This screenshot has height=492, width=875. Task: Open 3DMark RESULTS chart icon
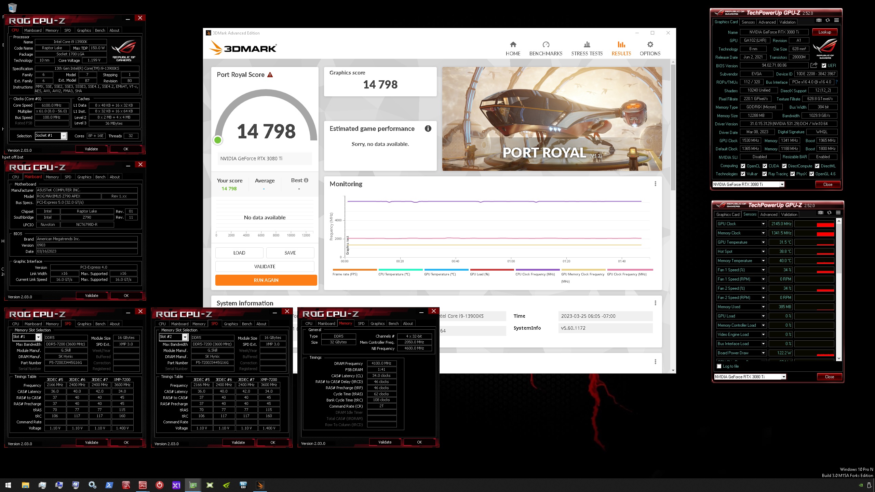pos(621,44)
